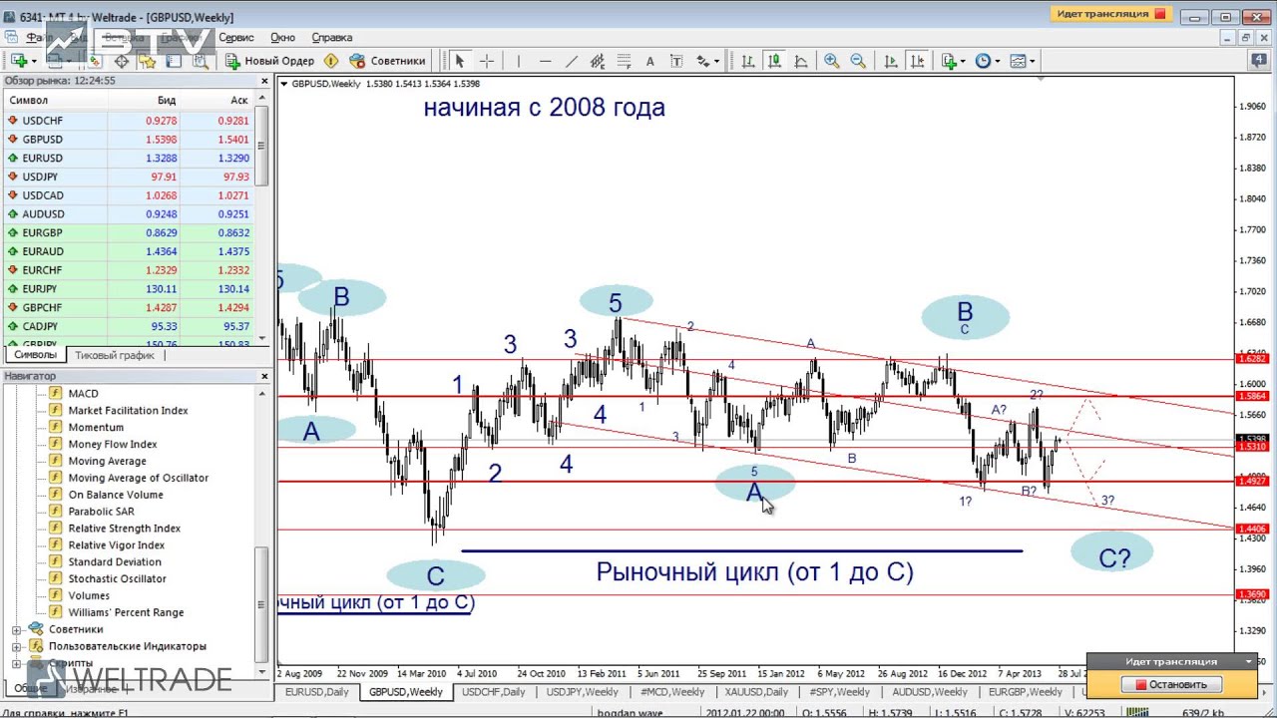Click the arrows objects icon in toolbar
This screenshot has height=718, width=1277.
(702, 61)
